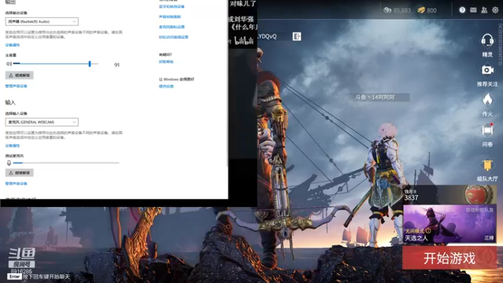The image size is (503, 283).
Task: Open the mail envelope icon in game top bar
Action: pyautogui.click(x=473, y=10)
